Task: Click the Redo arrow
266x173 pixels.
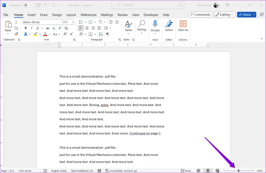Action: pos(54,5)
